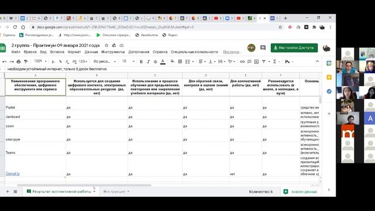Collapse the toolbar with the up caret

click(317, 62)
